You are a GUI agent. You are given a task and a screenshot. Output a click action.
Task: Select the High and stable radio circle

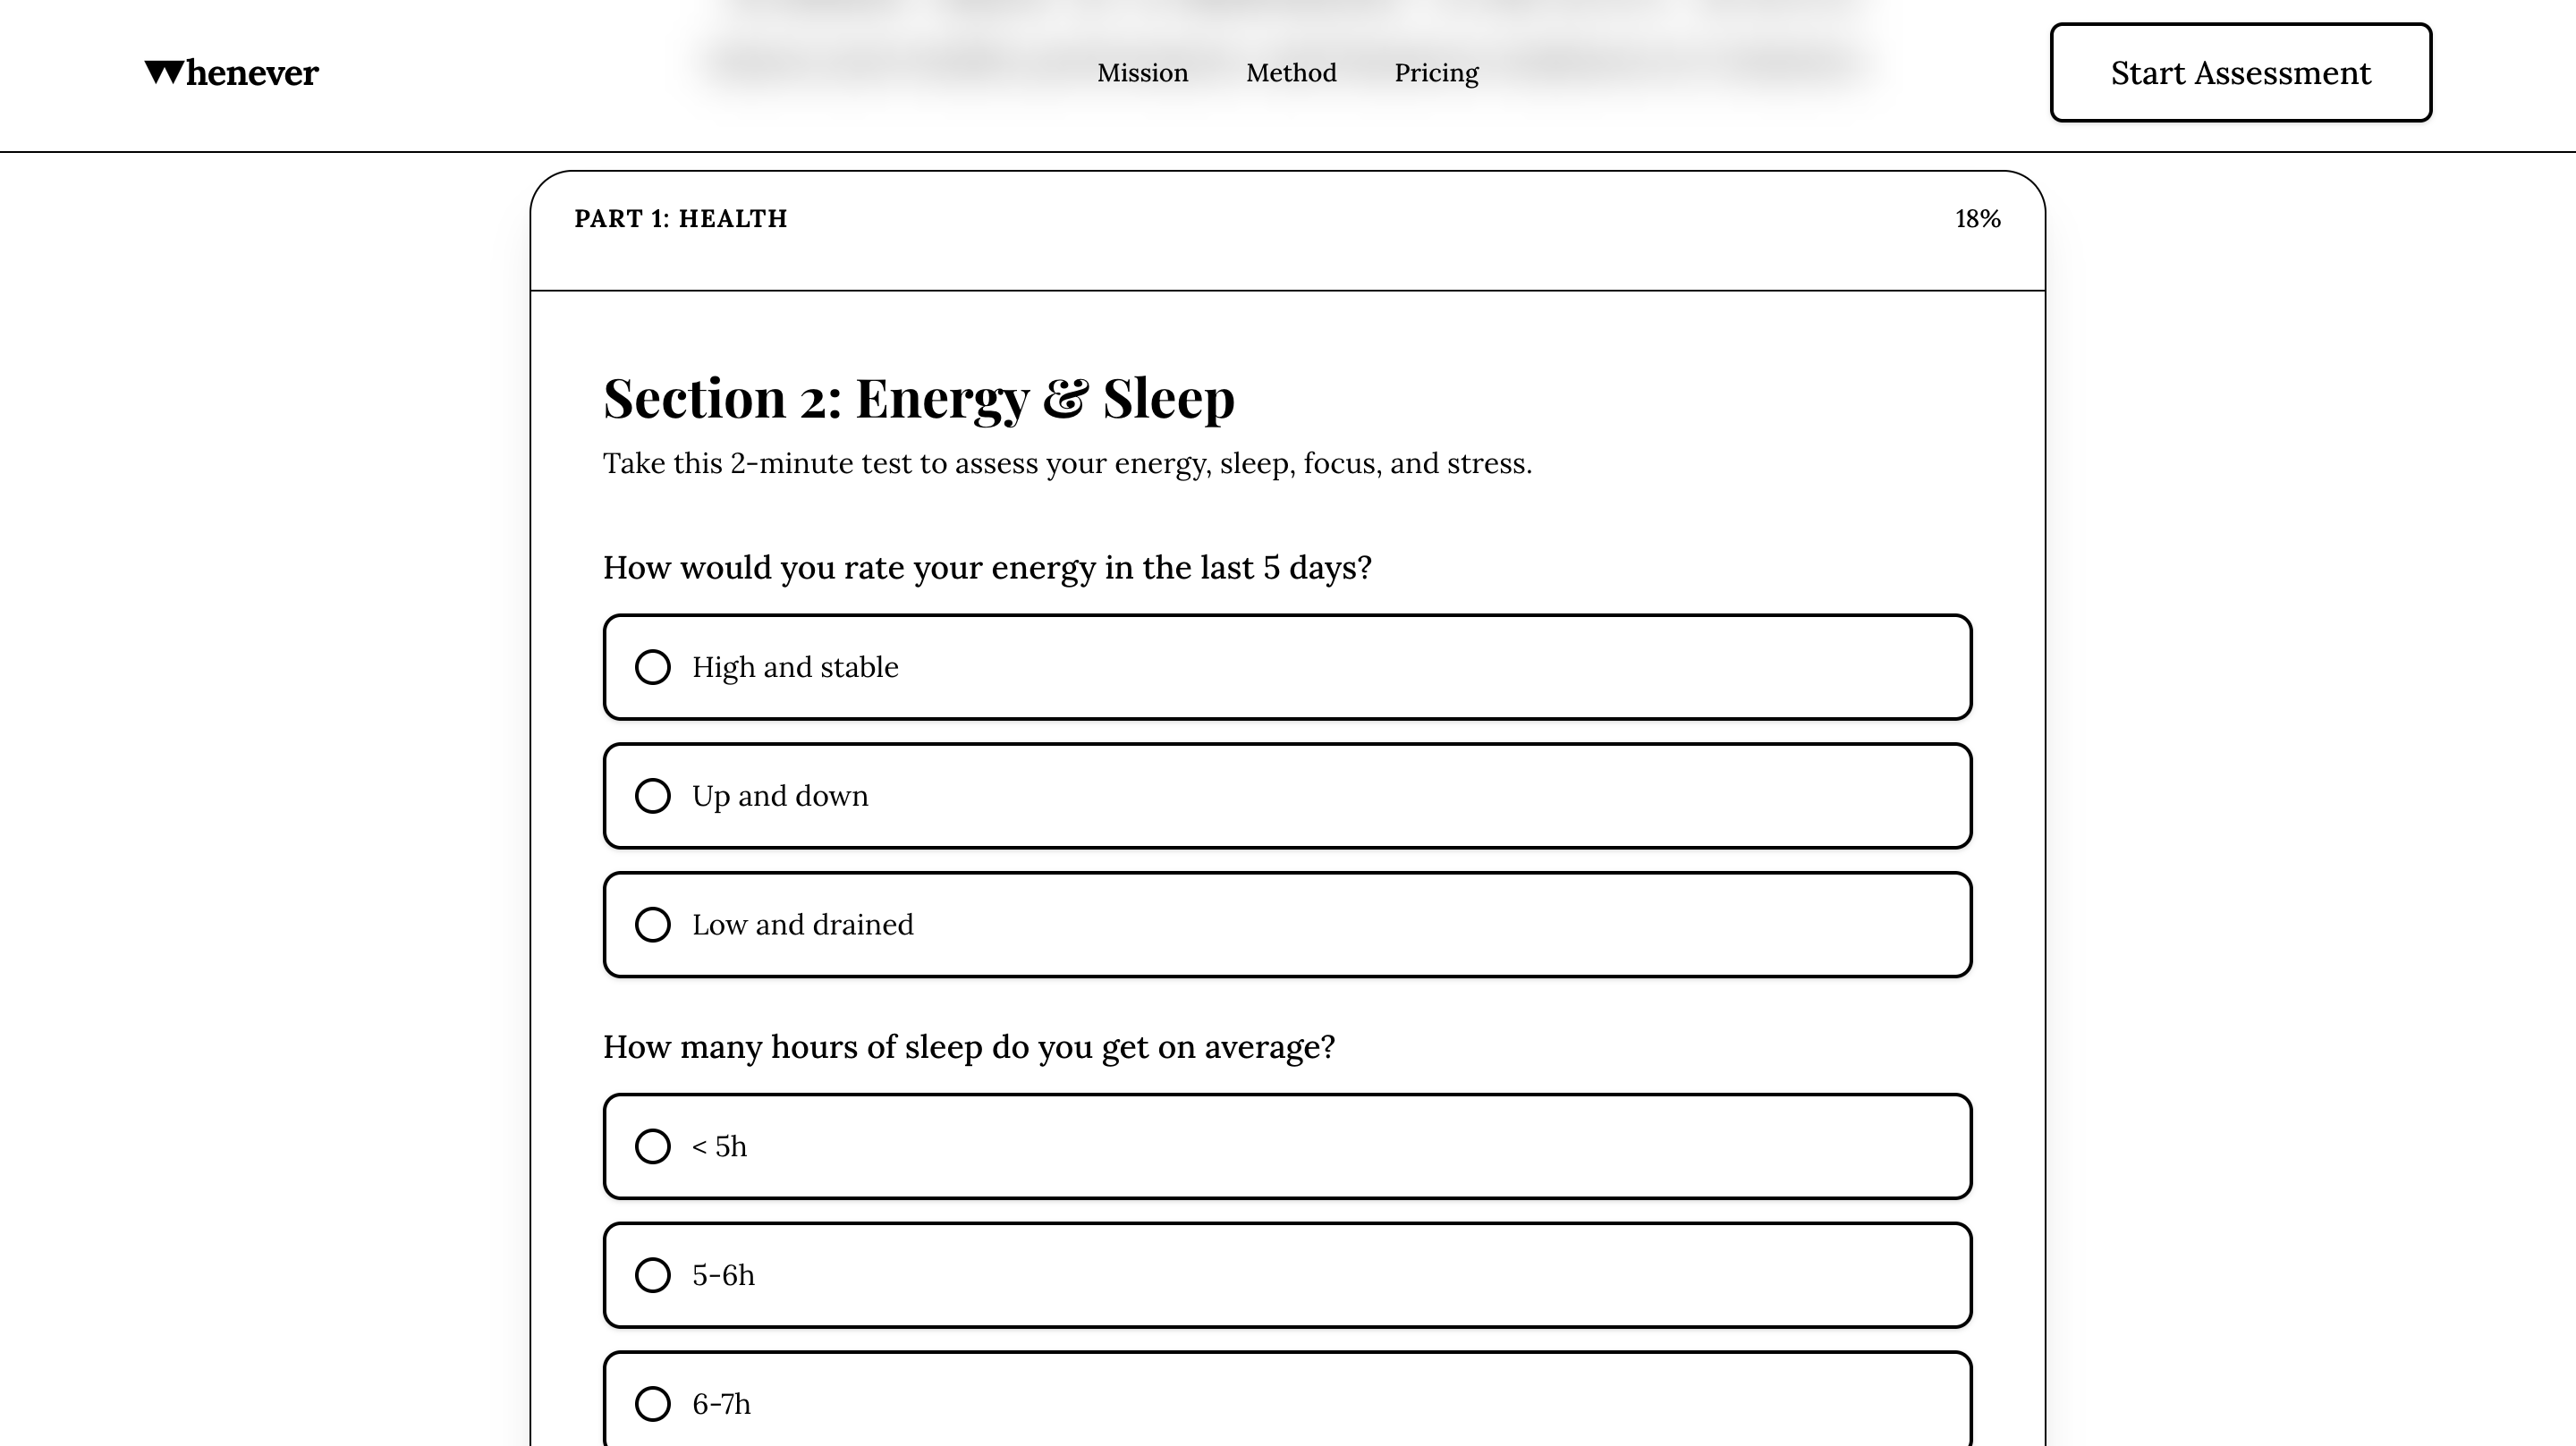[653, 667]
